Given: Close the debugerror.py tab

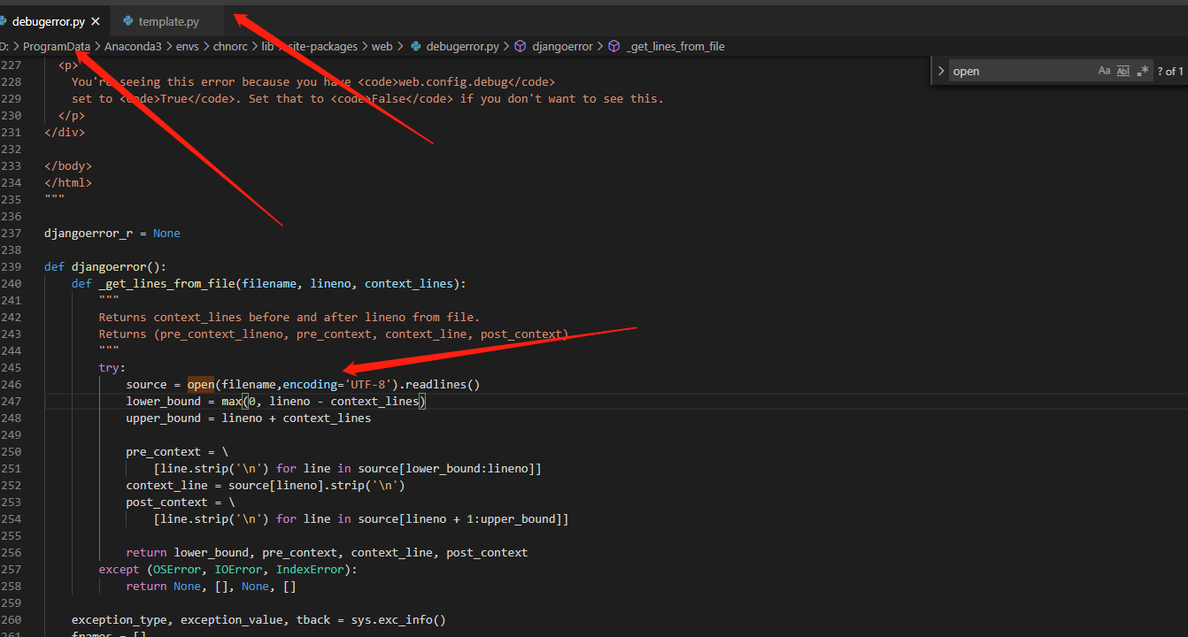Looking at the screenshot, I should [x=95, y=21].
